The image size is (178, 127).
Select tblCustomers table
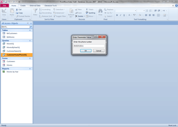point(17,33)
